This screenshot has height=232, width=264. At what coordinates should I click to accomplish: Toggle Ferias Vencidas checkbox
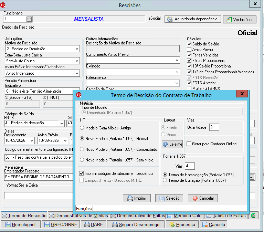(189, 55)
